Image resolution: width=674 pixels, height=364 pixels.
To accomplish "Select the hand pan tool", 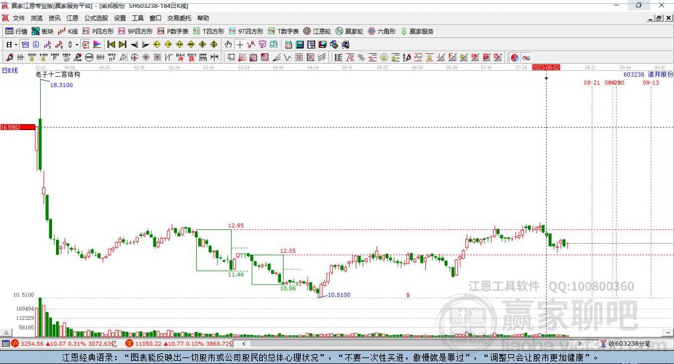I will click(x=228, y=45).
